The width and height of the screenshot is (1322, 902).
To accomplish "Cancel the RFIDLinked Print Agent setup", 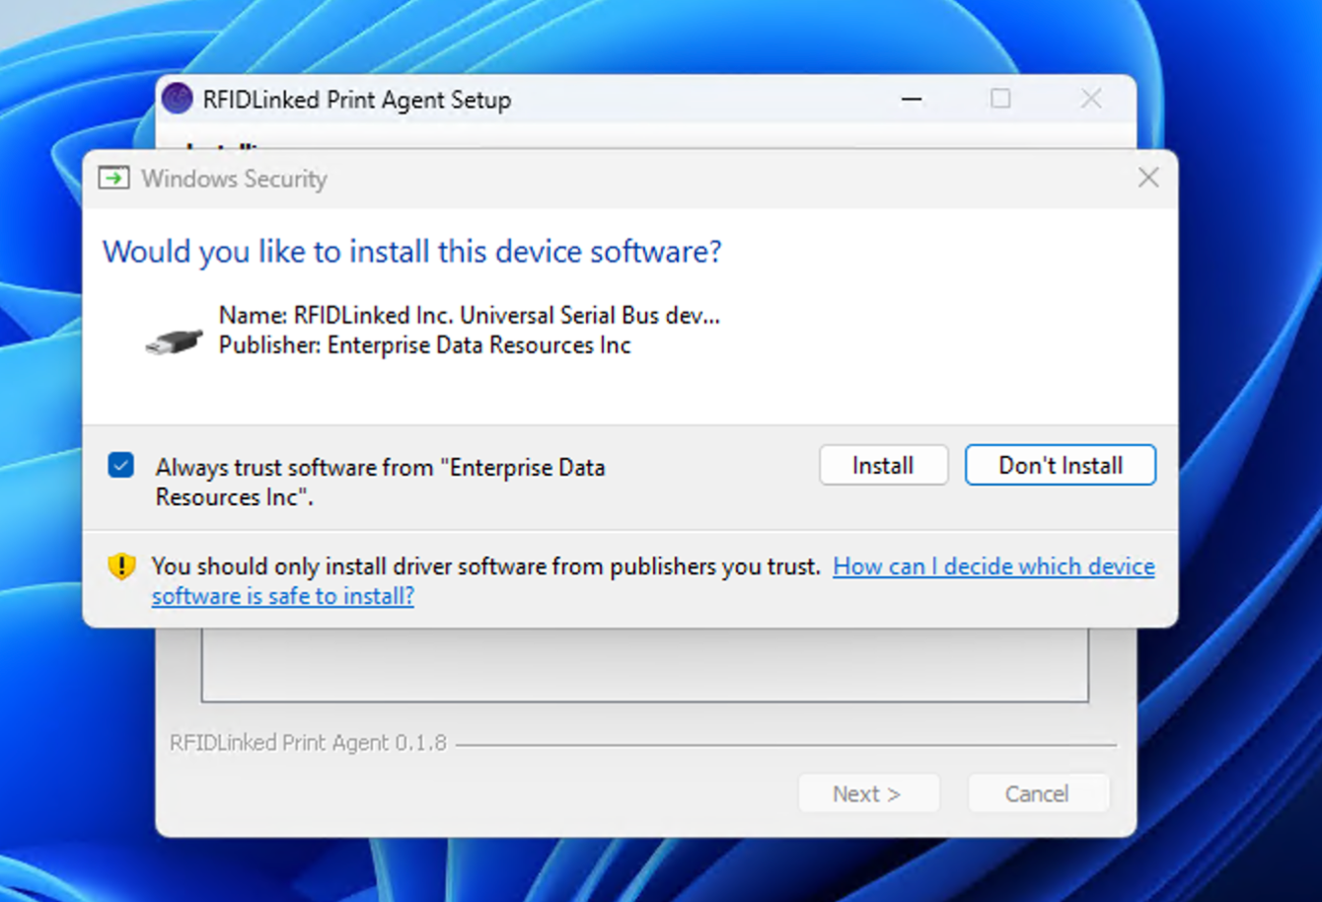I will click(x=1037, y=793).
